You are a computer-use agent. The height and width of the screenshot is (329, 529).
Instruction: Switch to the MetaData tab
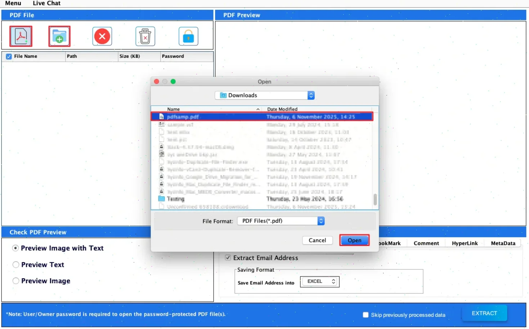point(503,243)
